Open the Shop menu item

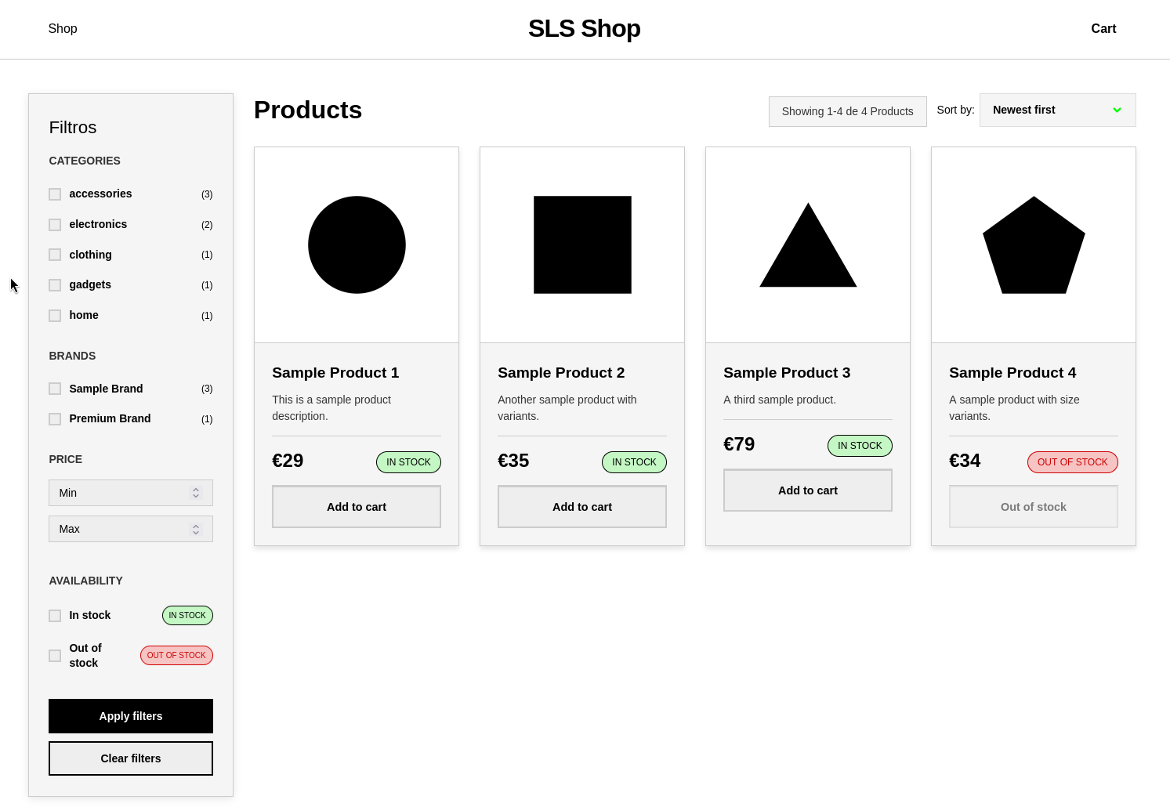point(63,29)
